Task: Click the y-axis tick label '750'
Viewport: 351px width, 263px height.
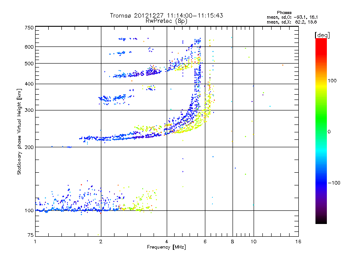Action: point(29,28)
